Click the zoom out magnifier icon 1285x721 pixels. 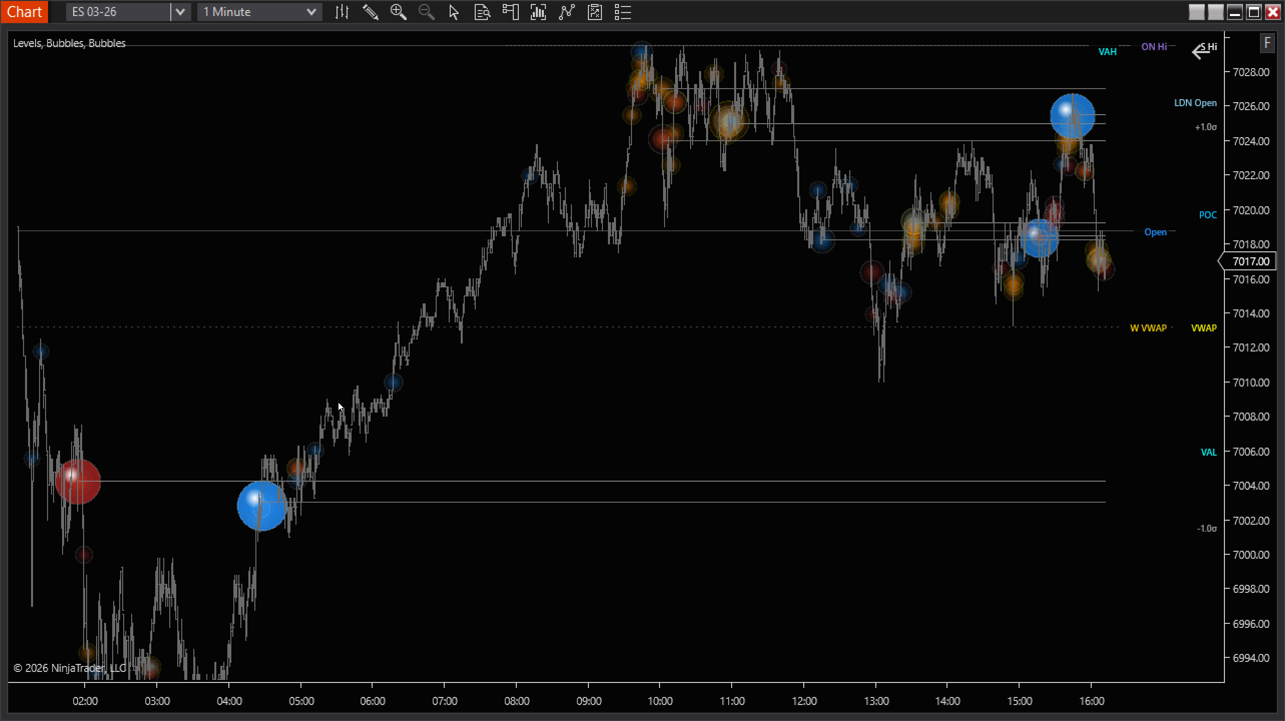[x=426, y=12]
